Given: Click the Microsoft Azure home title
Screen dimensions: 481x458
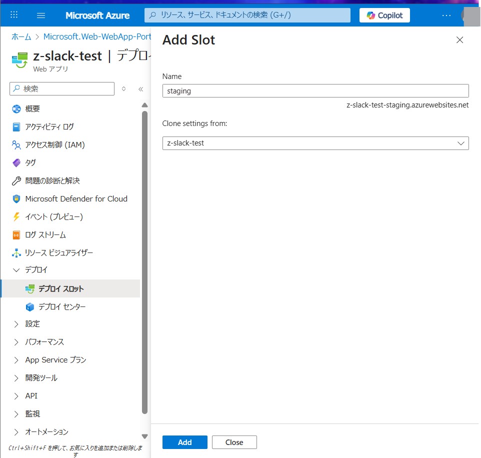Looking at the screenshot, I should pos(97,15).
